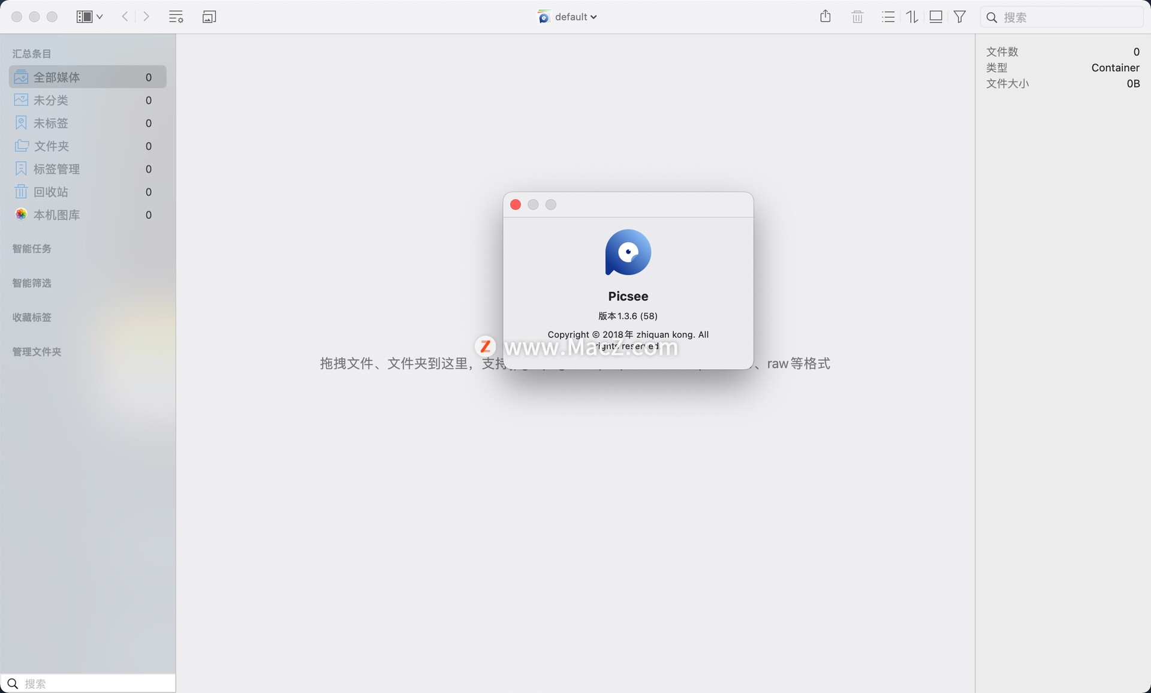1151x693 pixels.
Task: Click the magnifier icon in sidebar search
Action: [x=13, y=683]
